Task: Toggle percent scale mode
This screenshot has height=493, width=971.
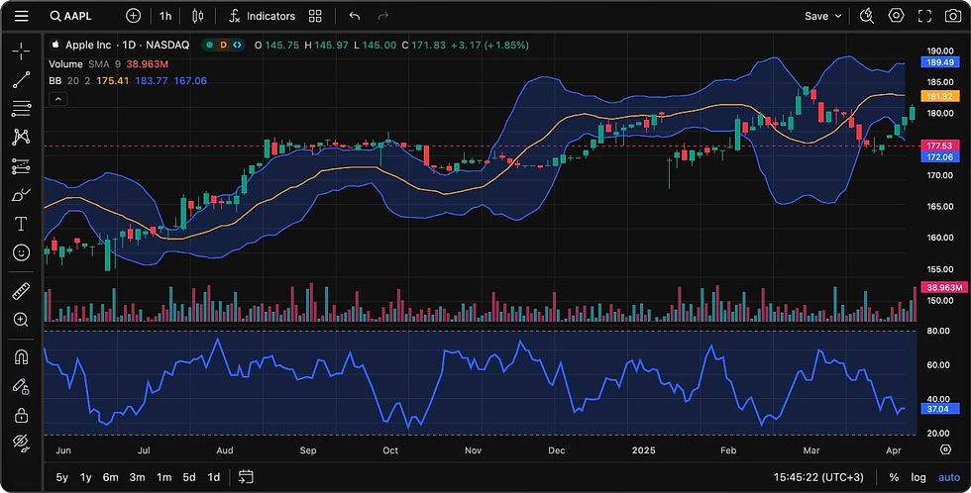Action: pos(894,477)
